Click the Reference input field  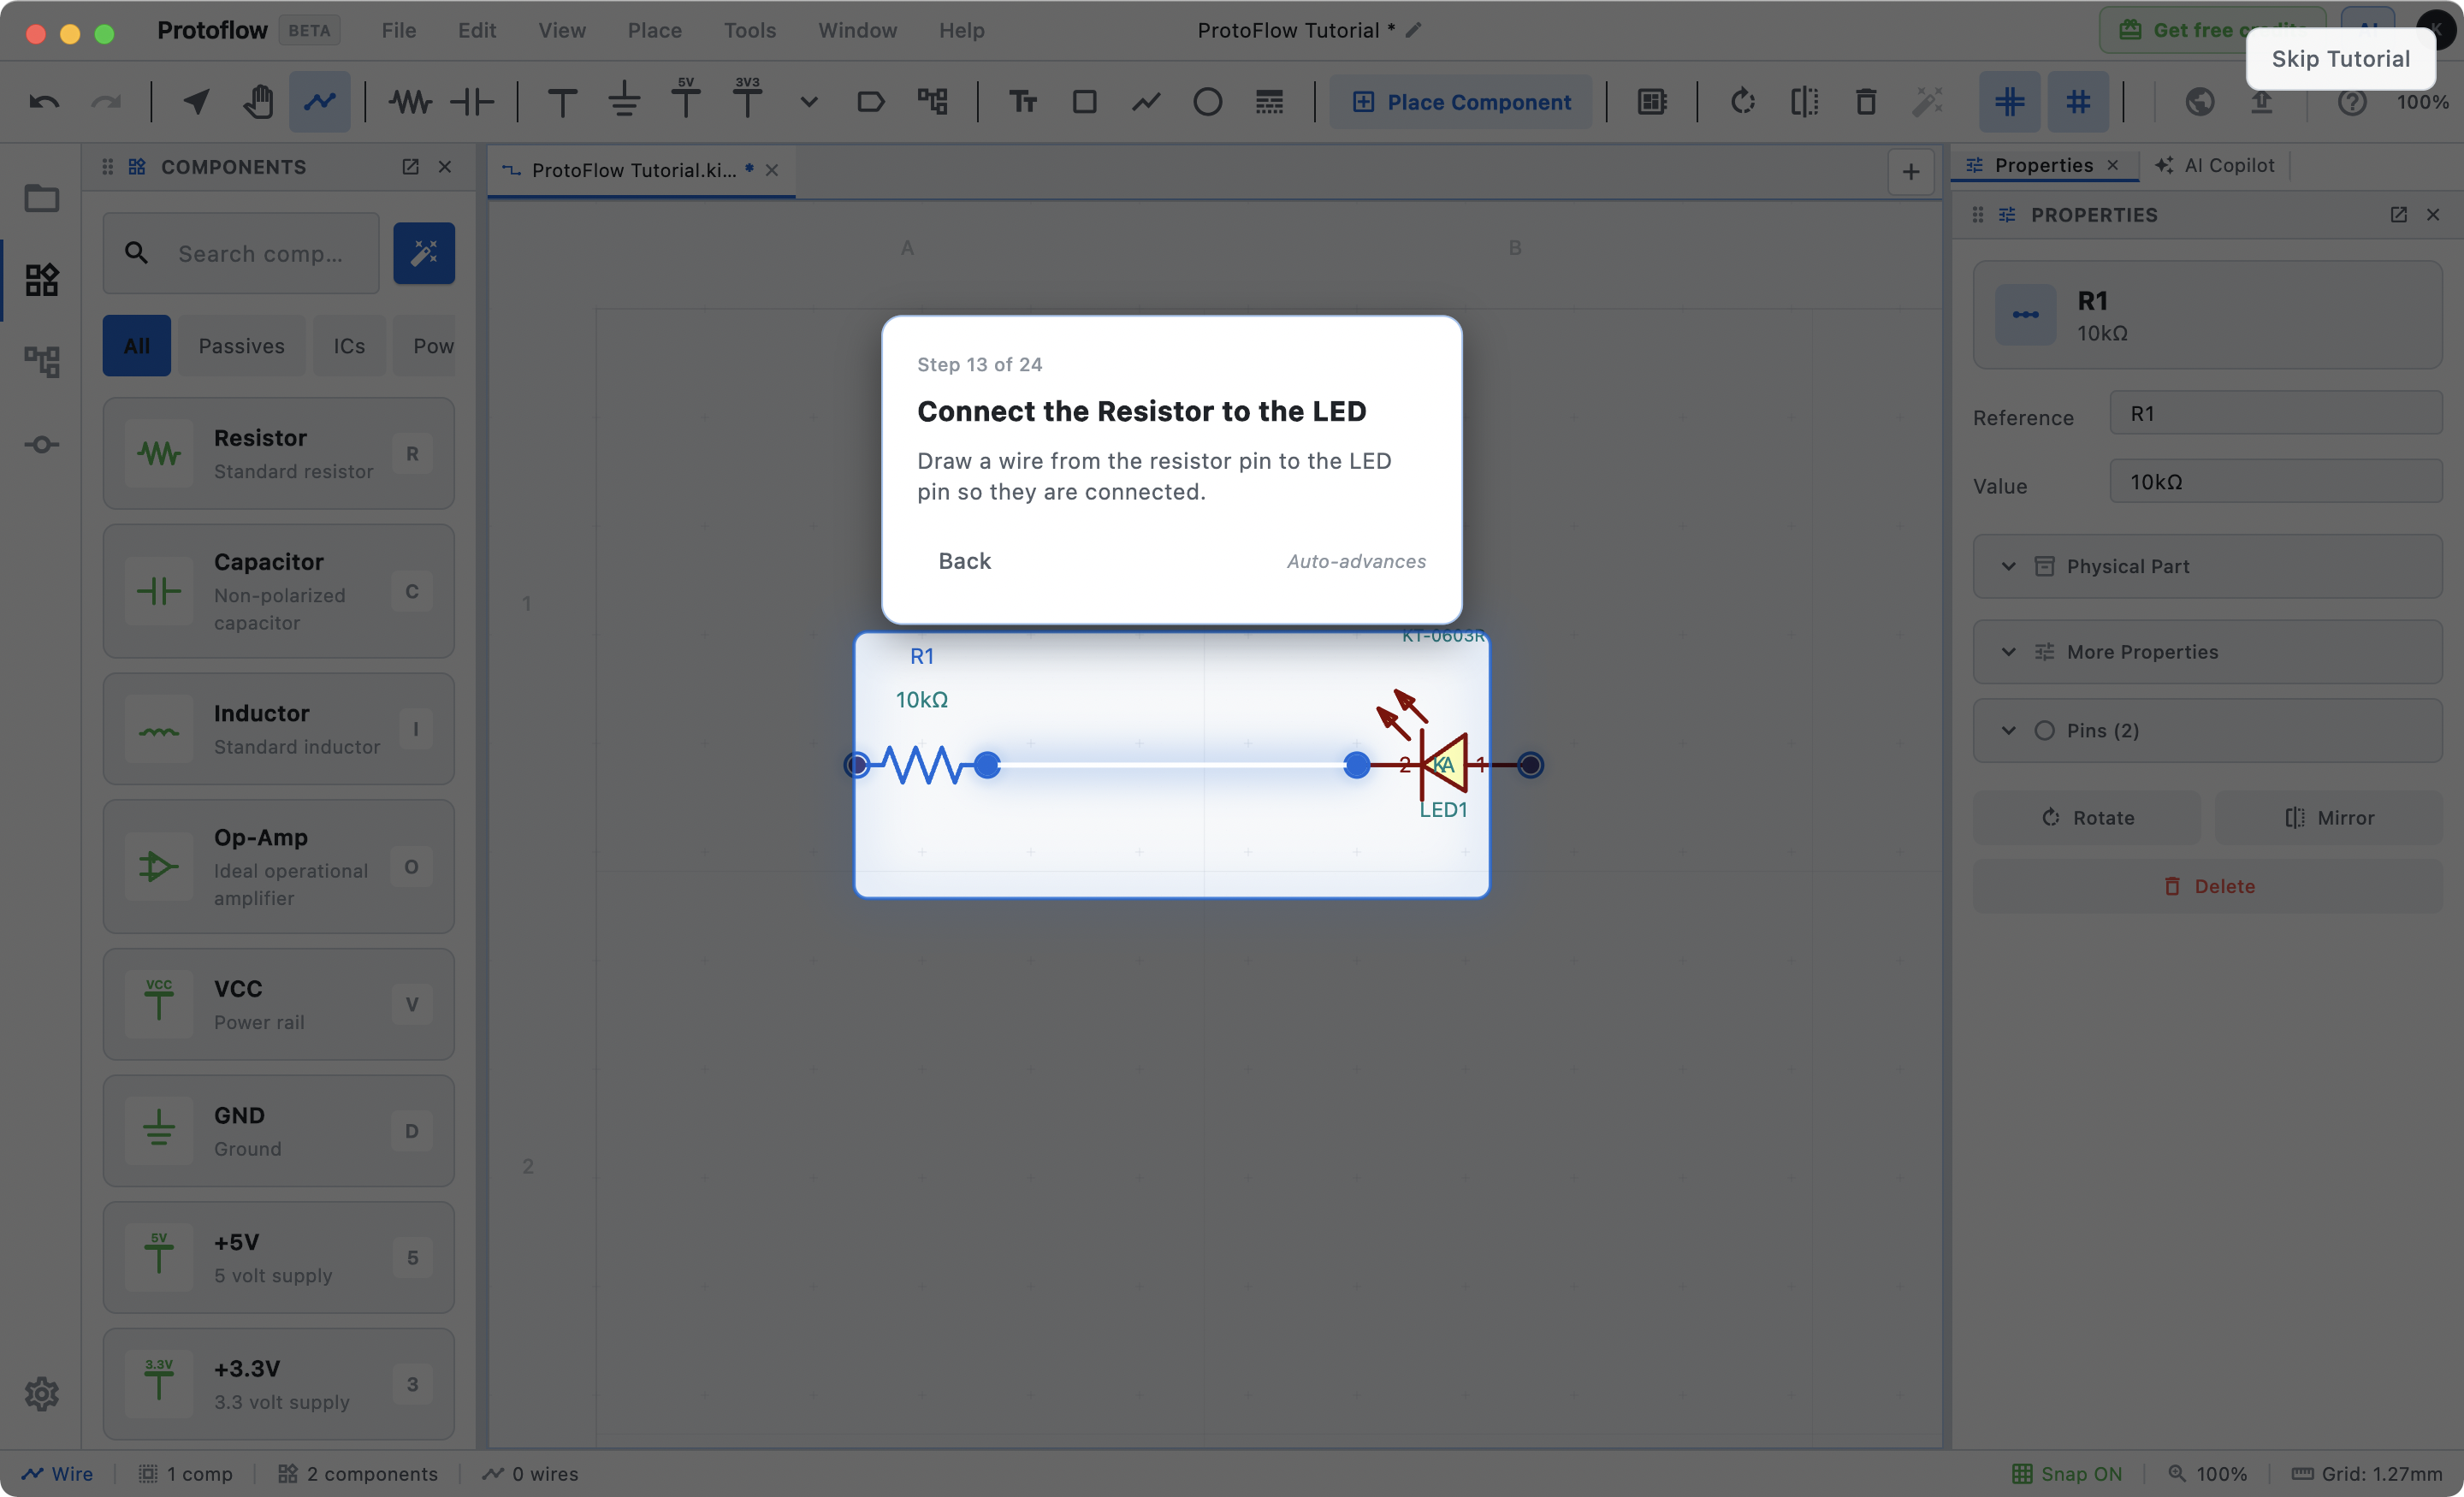tap(2276, 414)
